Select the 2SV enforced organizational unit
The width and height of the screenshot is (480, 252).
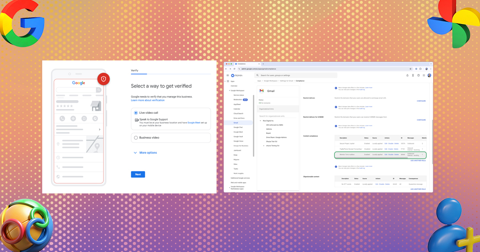tap(275, 125)
